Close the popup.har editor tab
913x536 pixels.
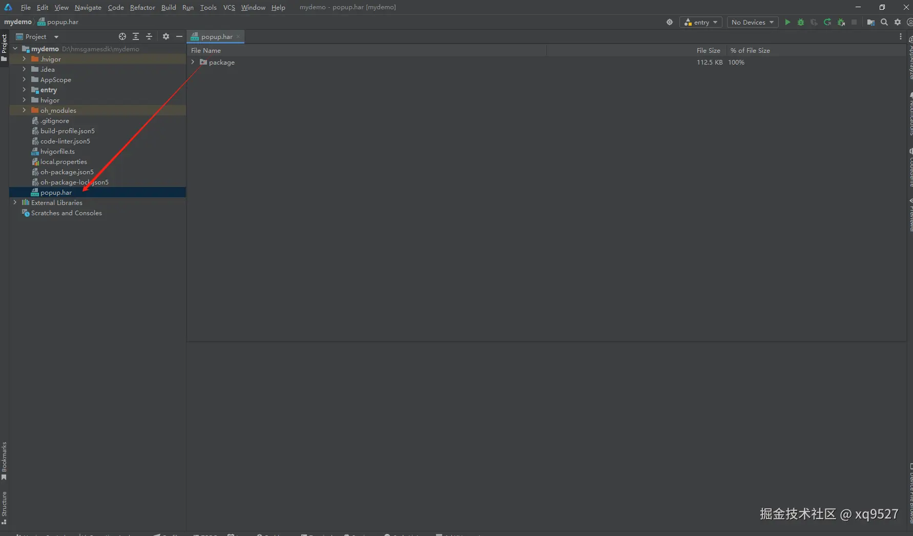point(238,36)
